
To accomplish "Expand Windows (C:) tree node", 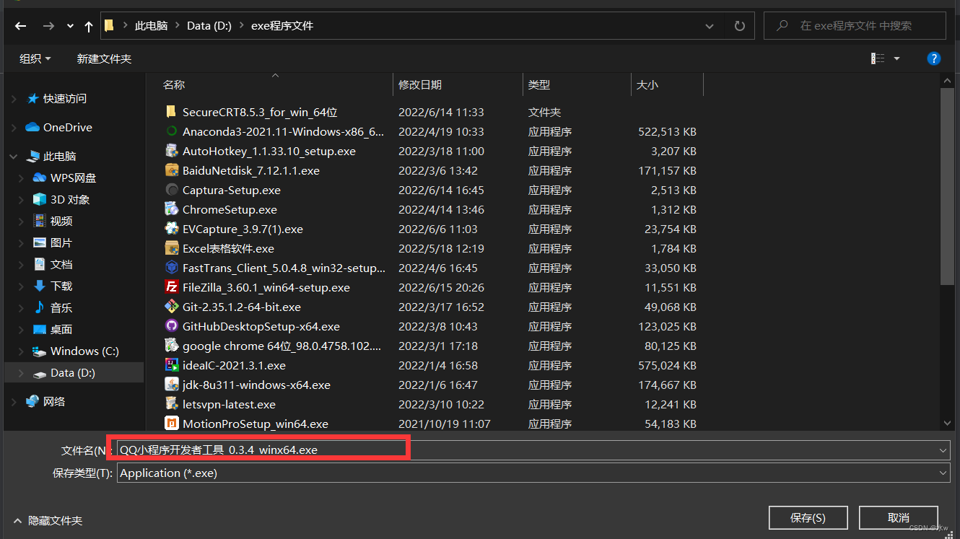I will (20, 351).
